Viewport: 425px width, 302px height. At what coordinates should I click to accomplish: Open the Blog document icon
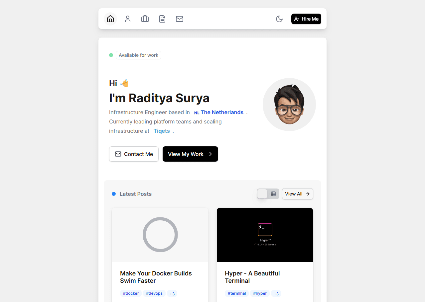click(162, 19)
